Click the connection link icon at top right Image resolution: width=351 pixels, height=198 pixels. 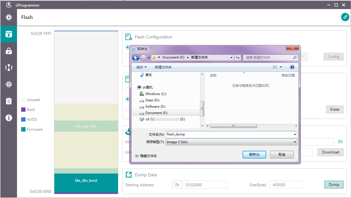pos(345,17)
